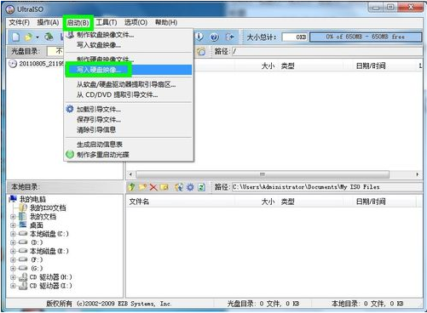Click the globe icon in local toolbar

179,187
